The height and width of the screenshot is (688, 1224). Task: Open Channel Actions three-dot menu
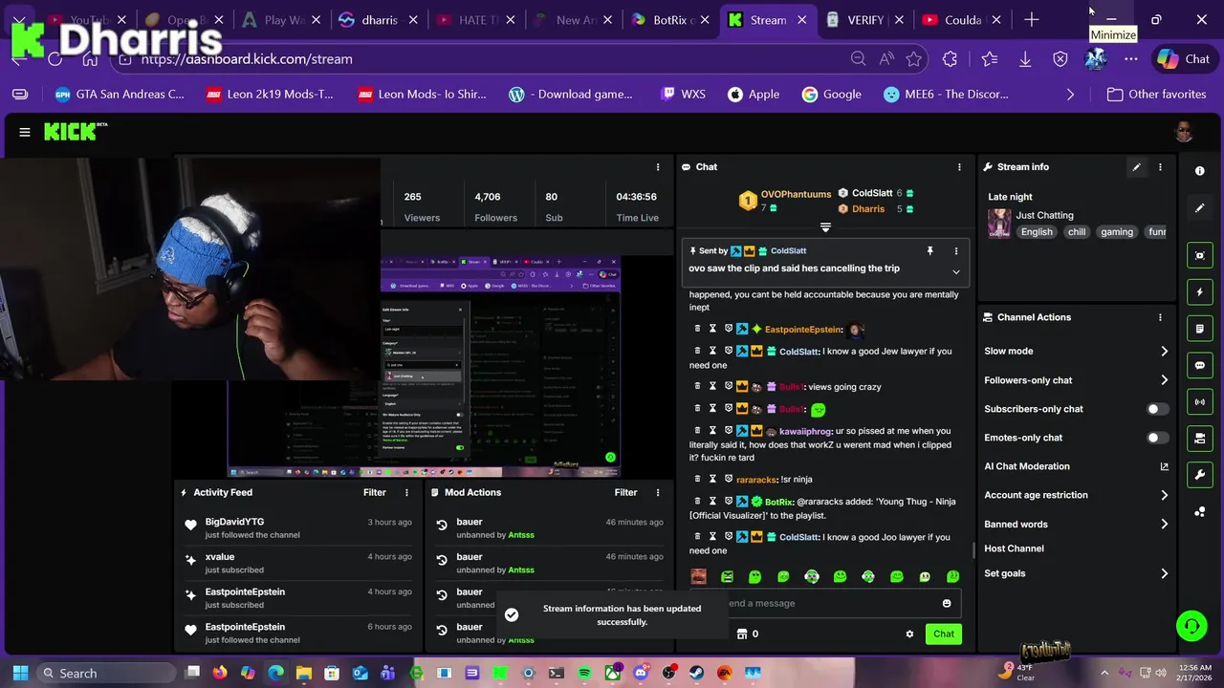(x=1160, y=317)
